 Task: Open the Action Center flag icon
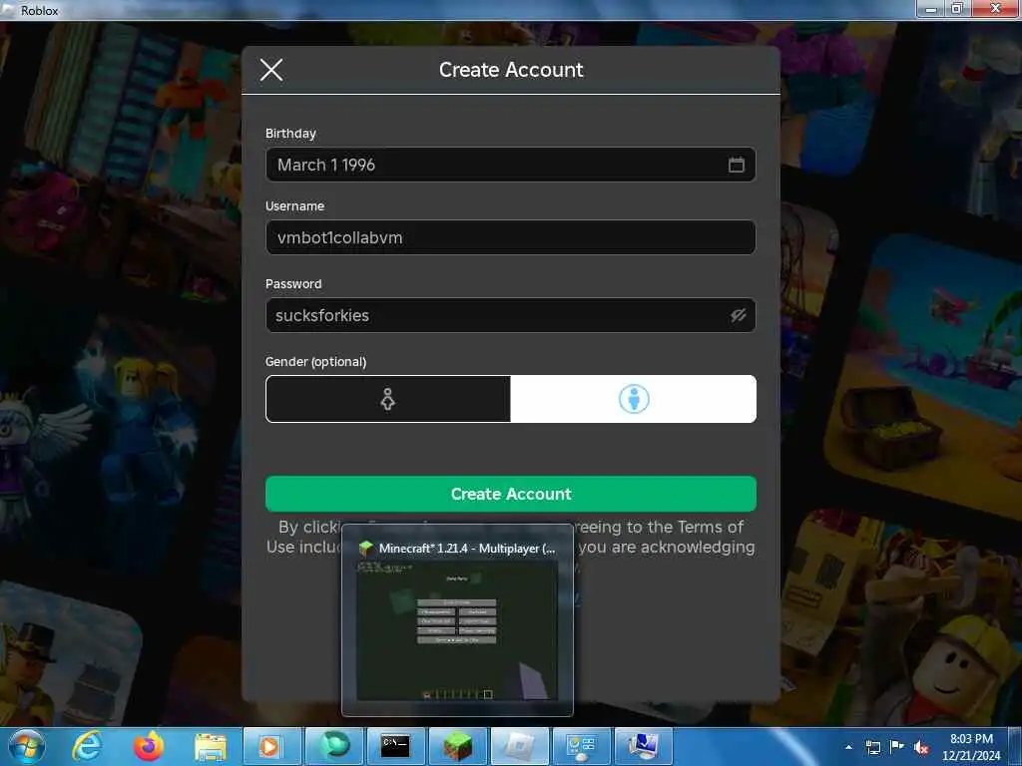point(897,746)
